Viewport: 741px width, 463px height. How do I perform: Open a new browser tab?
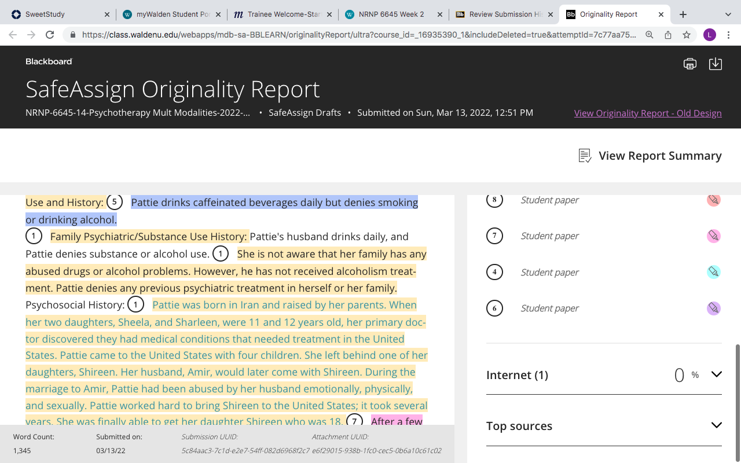(x=683, y=14)
